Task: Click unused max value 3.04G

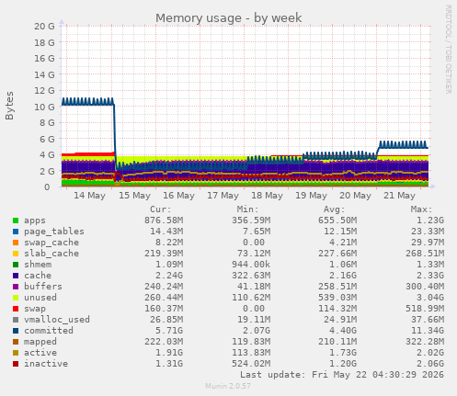Action: tap(430, 298)
